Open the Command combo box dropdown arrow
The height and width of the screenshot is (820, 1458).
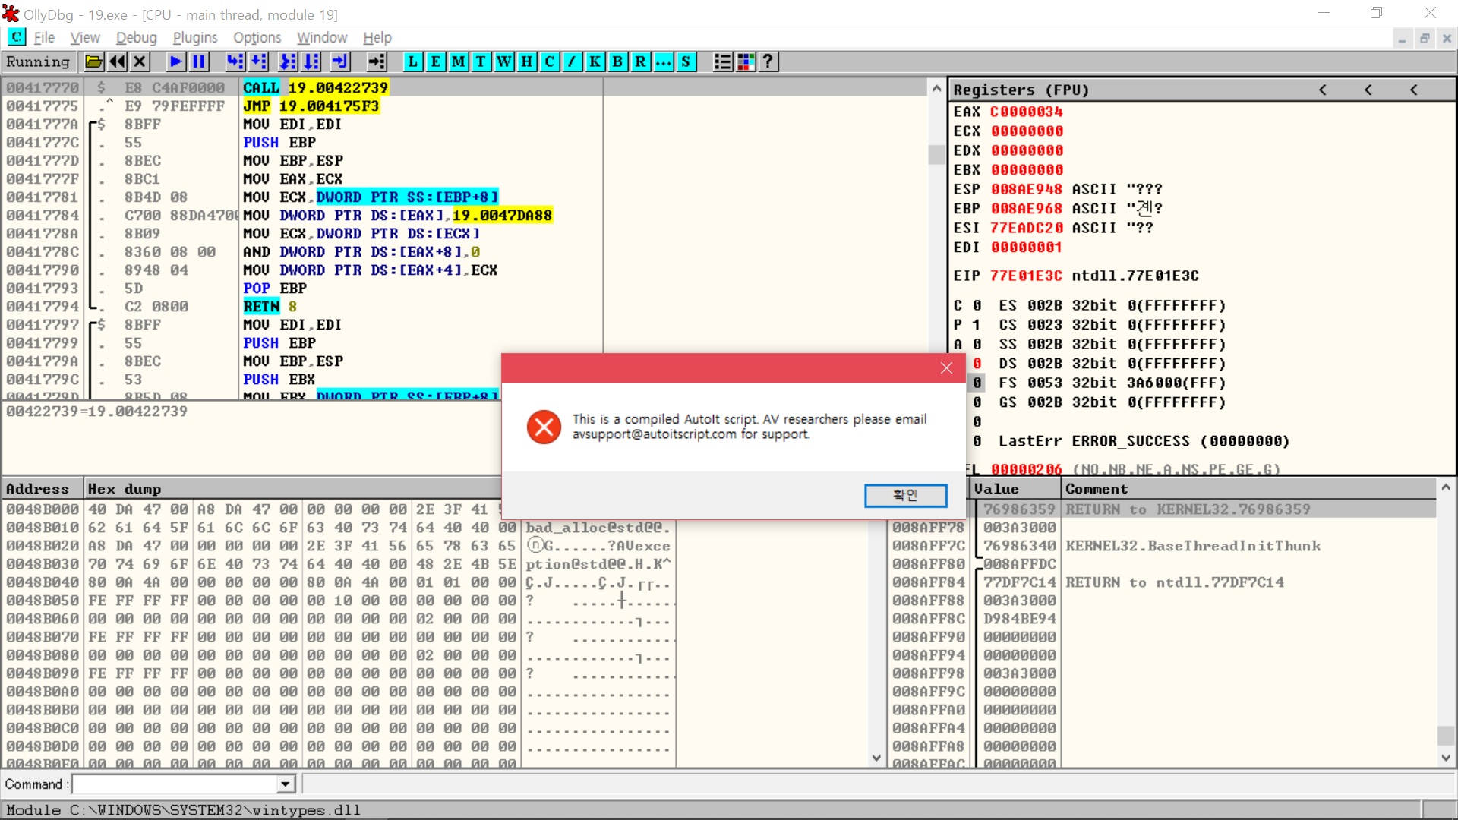point(286,784)
